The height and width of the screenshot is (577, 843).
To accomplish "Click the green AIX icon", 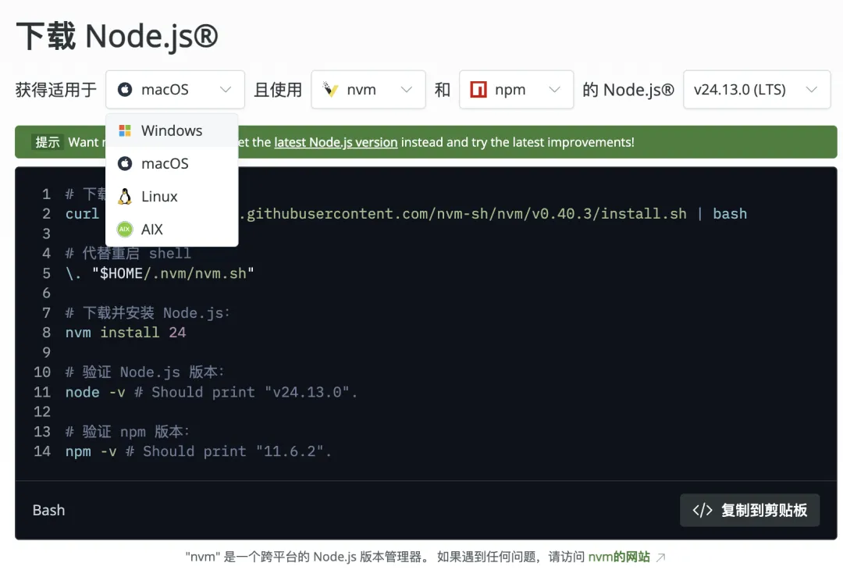I will coord(125,229).
